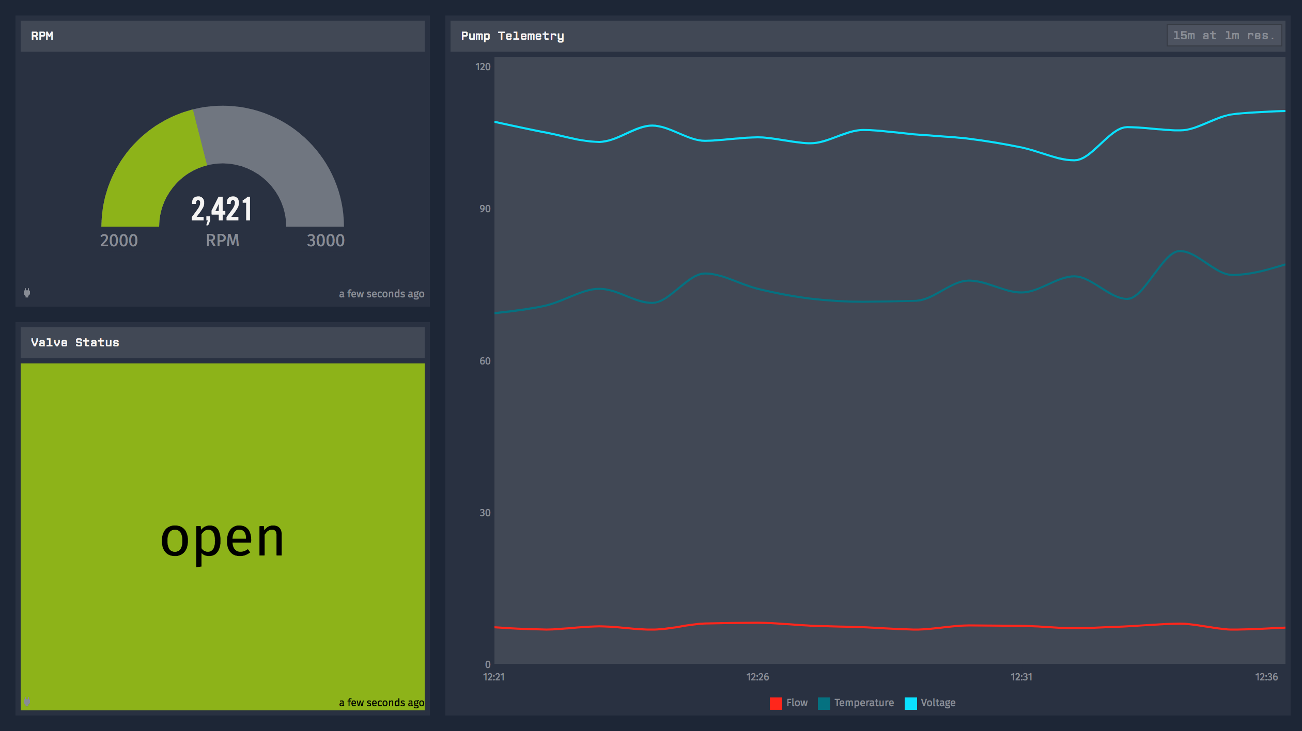Select the Valve Status panel title
The image size is (1302, 731).
click(75, 343)
